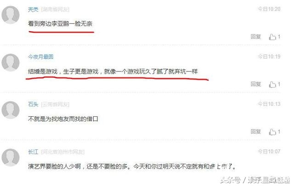Reply to 天天's comment about 李亚鹏
294x186 pixels.
(x=256, y=37)
